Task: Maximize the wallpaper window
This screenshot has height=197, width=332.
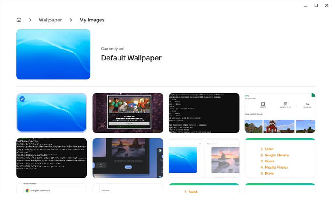Action: [316, 5]
